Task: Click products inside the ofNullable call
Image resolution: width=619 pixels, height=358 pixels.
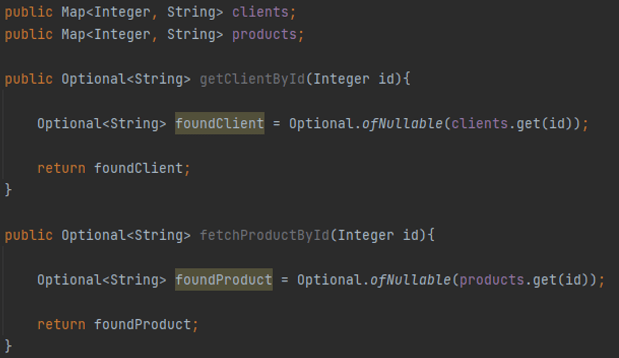Action: [492, 280]
